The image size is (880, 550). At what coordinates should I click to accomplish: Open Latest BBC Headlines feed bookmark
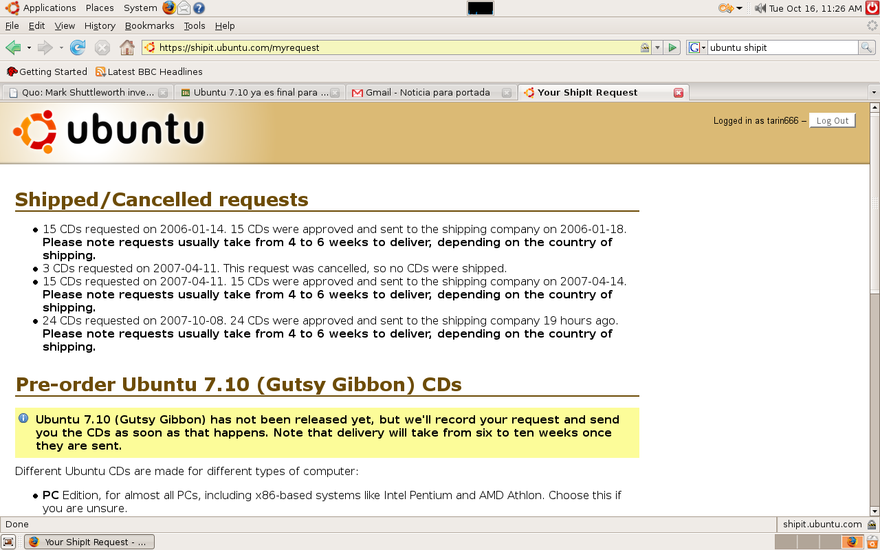(149, 71)
